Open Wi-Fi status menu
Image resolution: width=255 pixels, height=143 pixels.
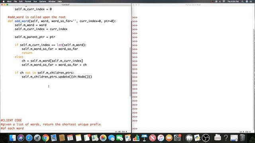point(224,2)
